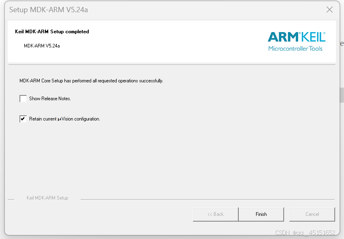Select the Keil MDK-ARM Setup completed heading

tap(52, 32)
